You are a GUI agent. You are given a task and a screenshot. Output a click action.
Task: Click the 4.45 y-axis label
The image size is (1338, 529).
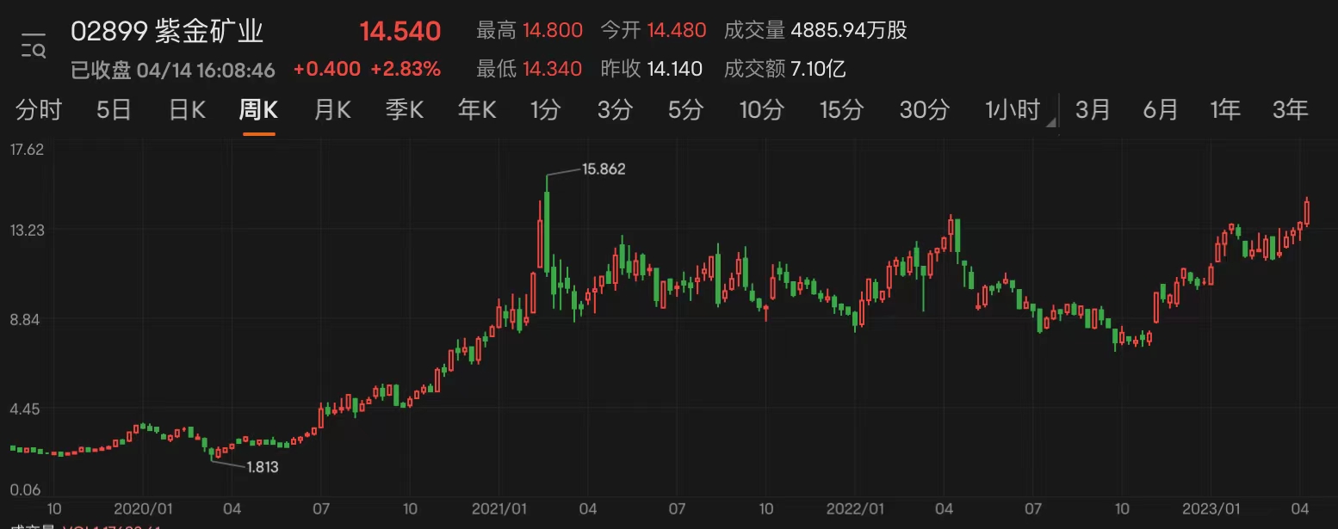[x=25, y=408]
